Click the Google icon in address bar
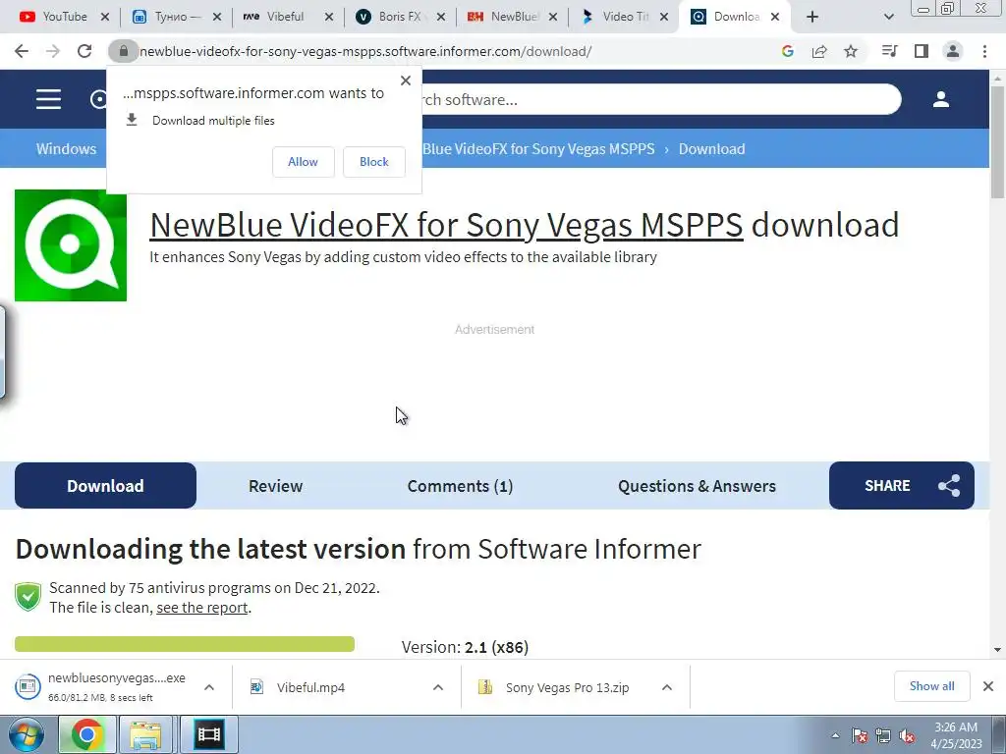 [787, 51]
